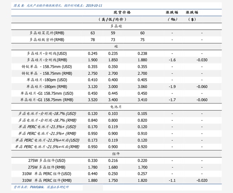Image resolution: width=233 pixels, height=193 pixels.
Task: Click row label '多晶硅致密料(RMB)'
Action: coord(47,40)
